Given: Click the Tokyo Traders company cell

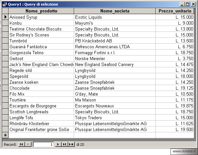Looking at the screenshot, I should (x=114, y=118).
